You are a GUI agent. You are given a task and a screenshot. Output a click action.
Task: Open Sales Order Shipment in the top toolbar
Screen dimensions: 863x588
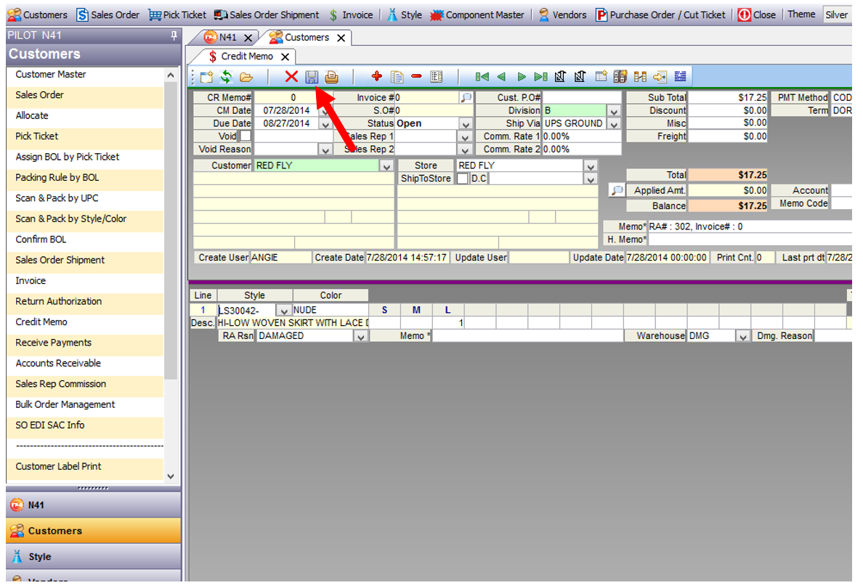point(267,15)
